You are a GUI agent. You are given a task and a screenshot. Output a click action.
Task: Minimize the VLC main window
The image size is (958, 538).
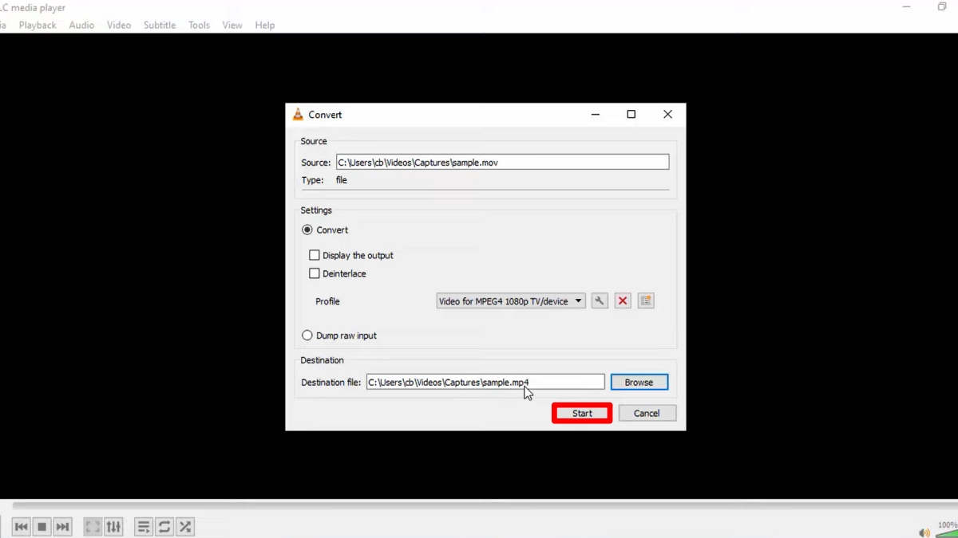[x=907, y=7]
